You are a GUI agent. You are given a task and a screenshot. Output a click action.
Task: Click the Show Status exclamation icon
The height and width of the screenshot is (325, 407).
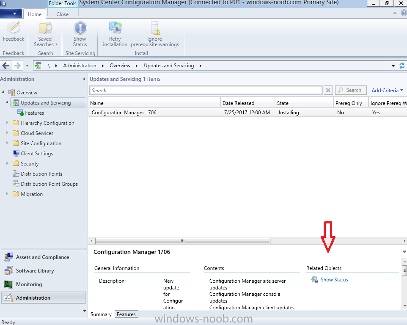[80, 28]
